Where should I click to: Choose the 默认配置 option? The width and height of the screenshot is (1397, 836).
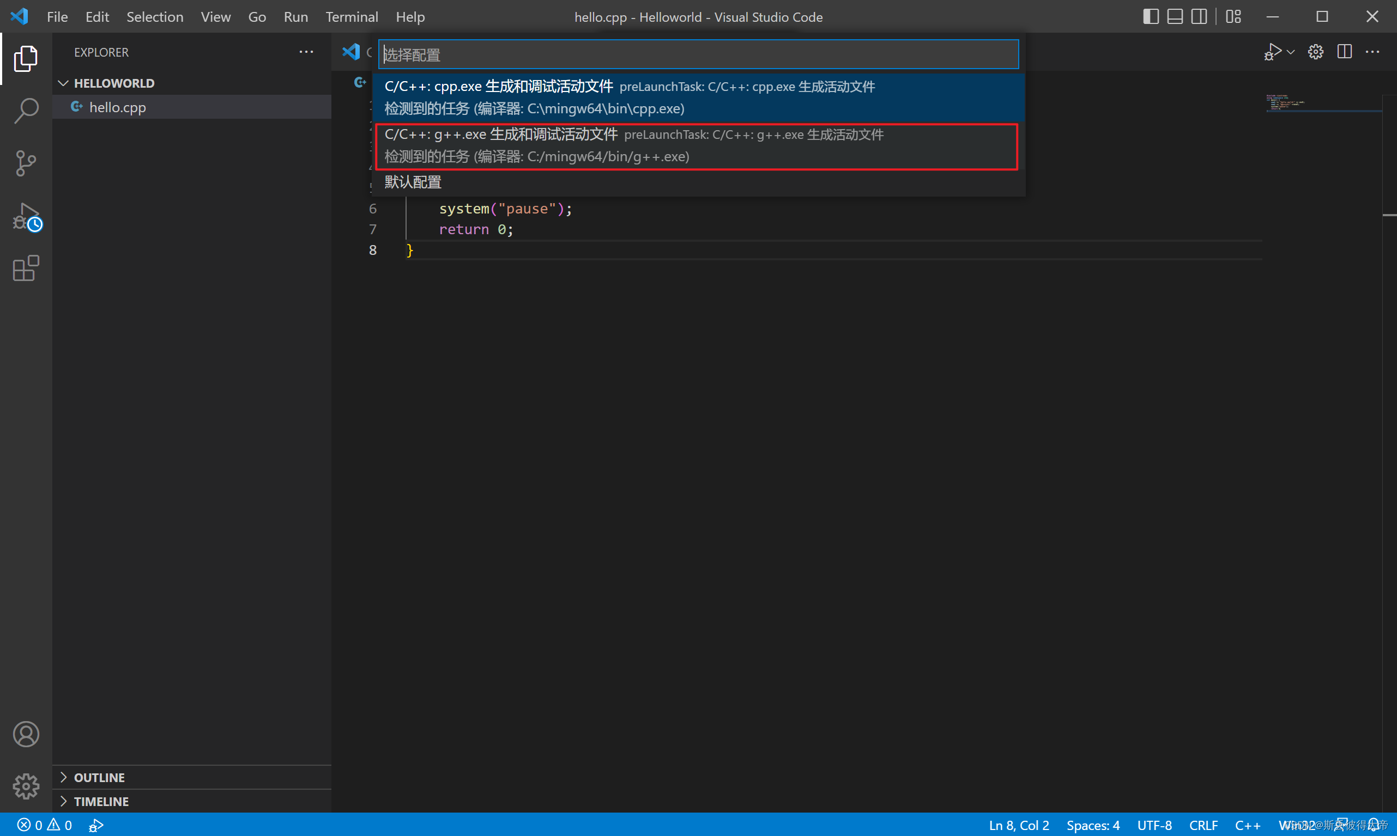(x=699, y=182)
